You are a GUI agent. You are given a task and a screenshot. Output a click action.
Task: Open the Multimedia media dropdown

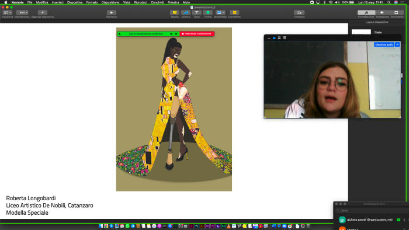point(220,12)
